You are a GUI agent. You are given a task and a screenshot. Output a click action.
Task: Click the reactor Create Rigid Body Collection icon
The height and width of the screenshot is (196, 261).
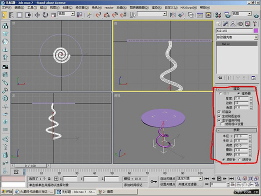click(5, 26)
